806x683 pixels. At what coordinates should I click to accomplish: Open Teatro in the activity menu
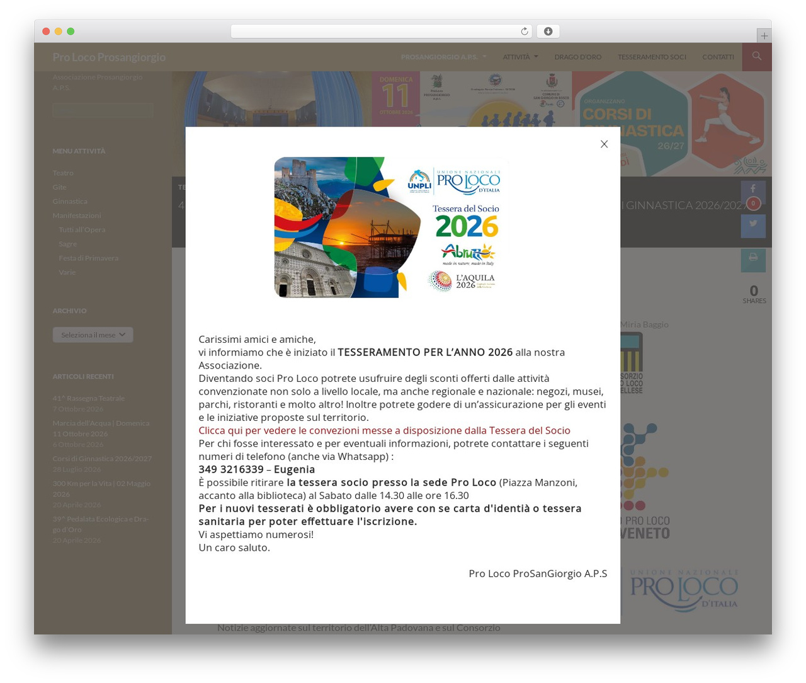click(63, 173)
